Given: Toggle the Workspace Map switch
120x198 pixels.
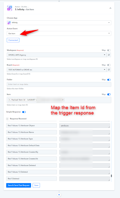Looking at the screenshot, I should click(109, 50).
